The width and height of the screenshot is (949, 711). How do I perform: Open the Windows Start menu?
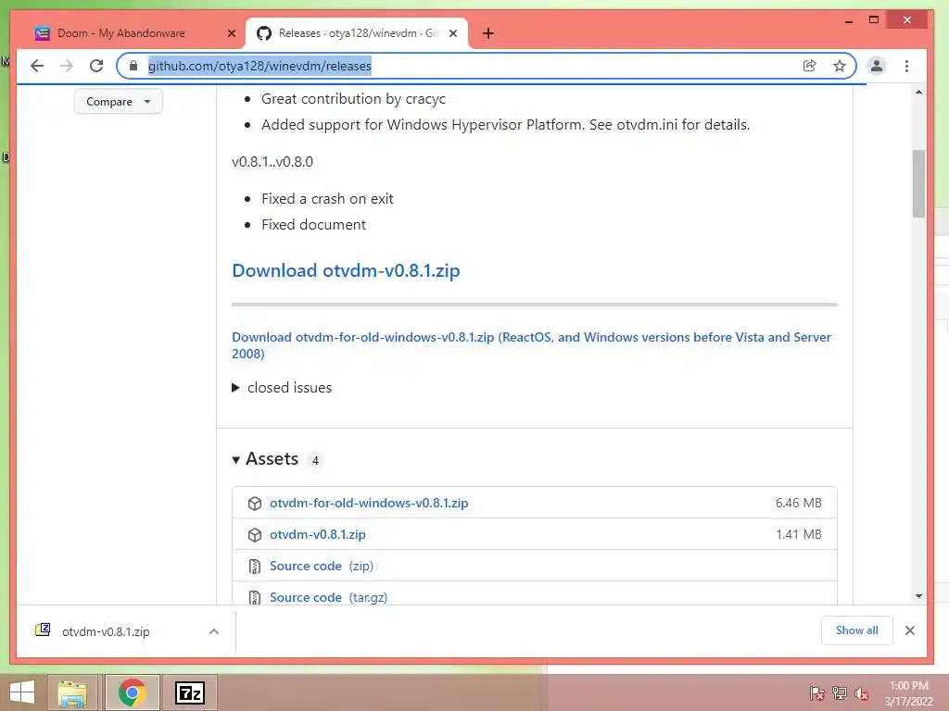click(22, 692)
